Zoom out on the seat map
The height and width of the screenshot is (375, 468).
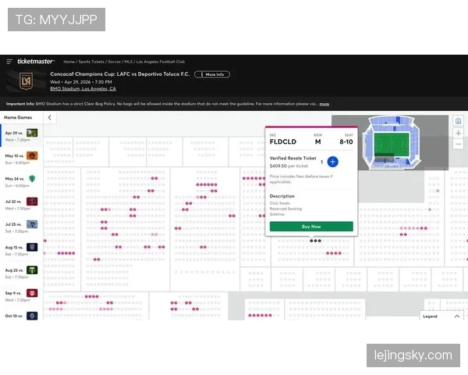(x=458, y=145)
